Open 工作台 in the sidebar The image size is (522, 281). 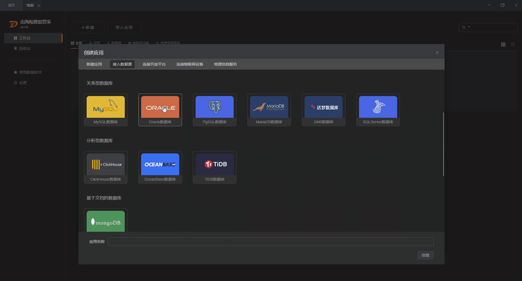coord(33,38)
